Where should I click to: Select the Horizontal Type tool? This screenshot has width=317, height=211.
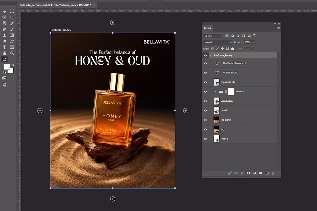[x=4, y=47]
